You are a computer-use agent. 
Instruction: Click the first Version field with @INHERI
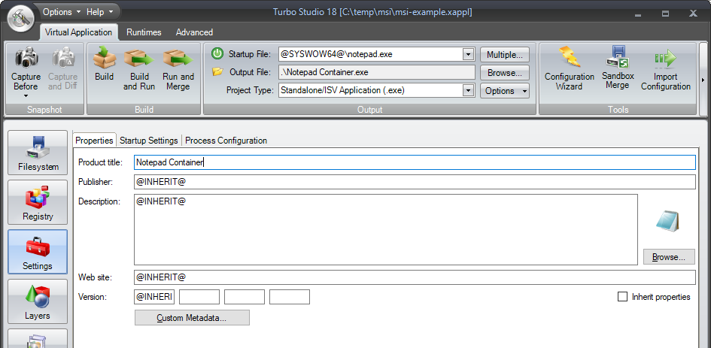click(x=154, y=297)
